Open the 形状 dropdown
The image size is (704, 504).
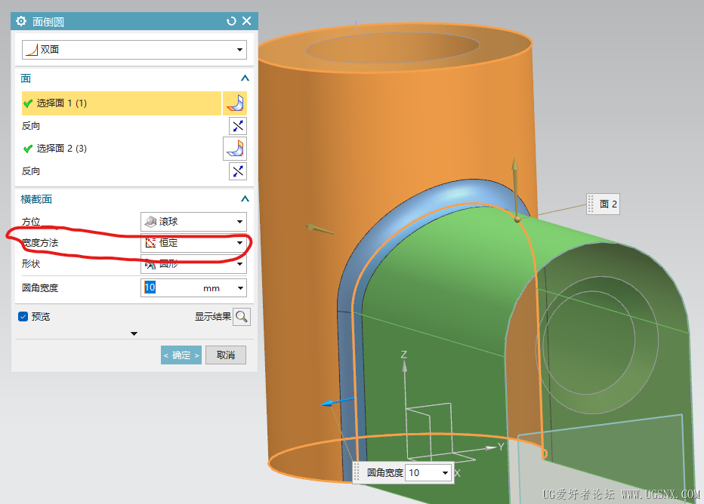(193, 265)
